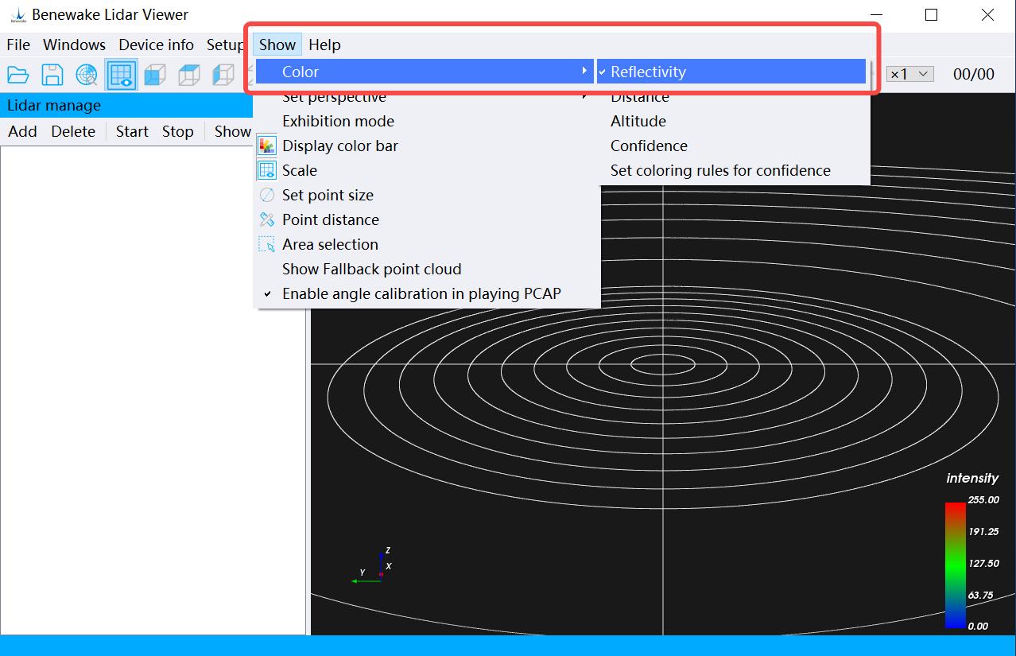This screenshot has height=656, width=1016.
Task: Open the x1 playback speed dropdown
Action: 909,74
